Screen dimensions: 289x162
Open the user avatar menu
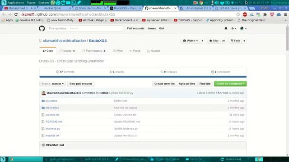point(243,28)
